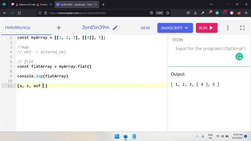Image resolution: width=251 pixels, height=141 pixels.
Task: Click the tracking protection shield icon
Action: 40,13
